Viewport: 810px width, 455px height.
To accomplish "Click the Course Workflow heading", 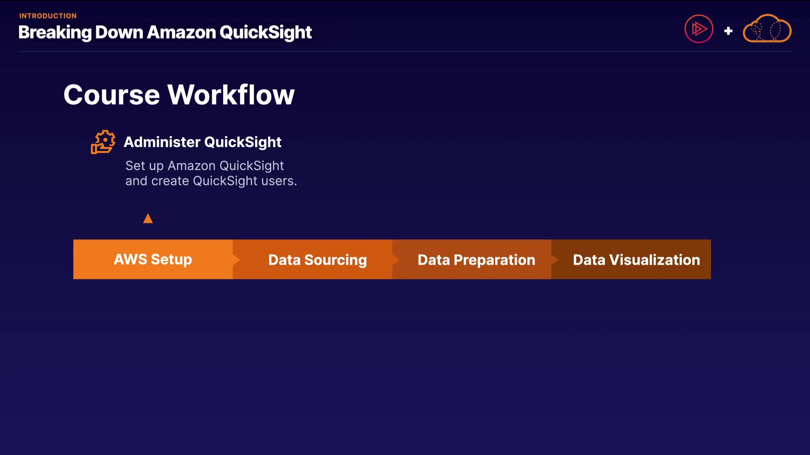I will [179, 94].
